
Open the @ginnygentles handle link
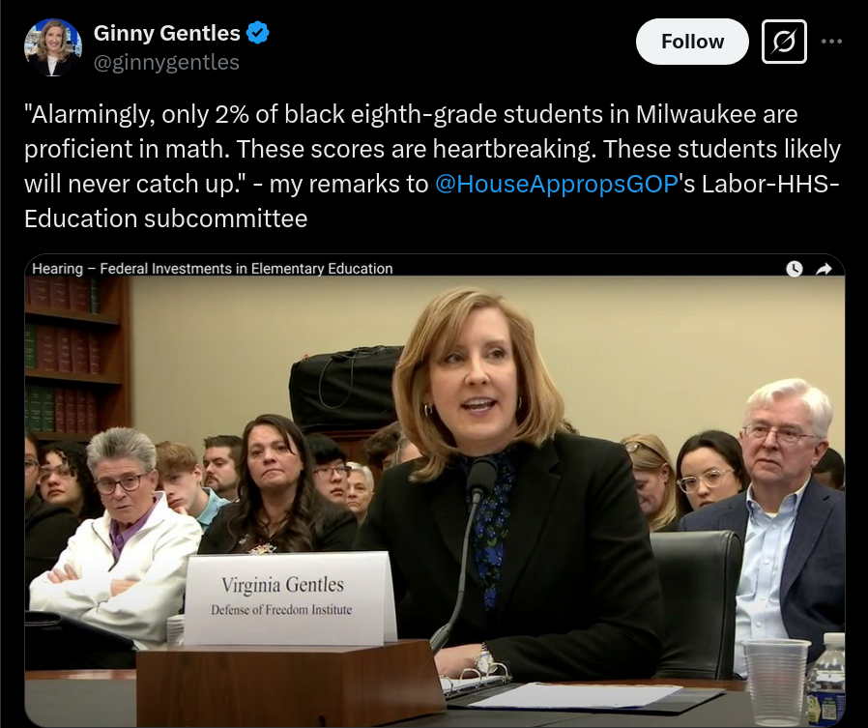pos(166,62)
